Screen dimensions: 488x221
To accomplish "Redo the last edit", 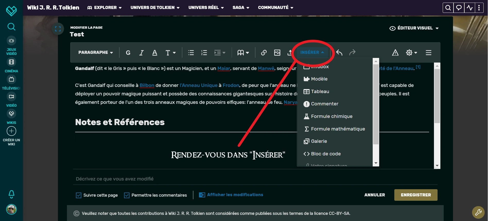I will (x=352, y=53).
